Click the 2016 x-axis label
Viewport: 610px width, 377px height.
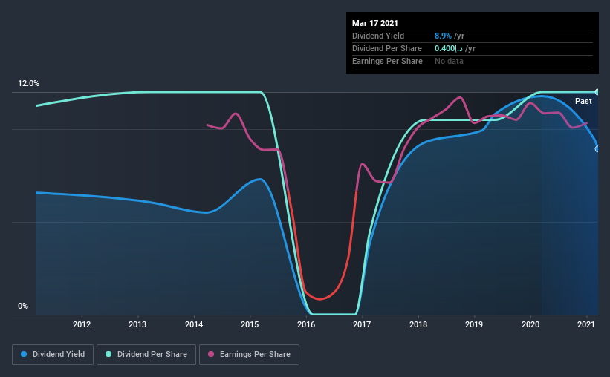click(x=306, y=324)
